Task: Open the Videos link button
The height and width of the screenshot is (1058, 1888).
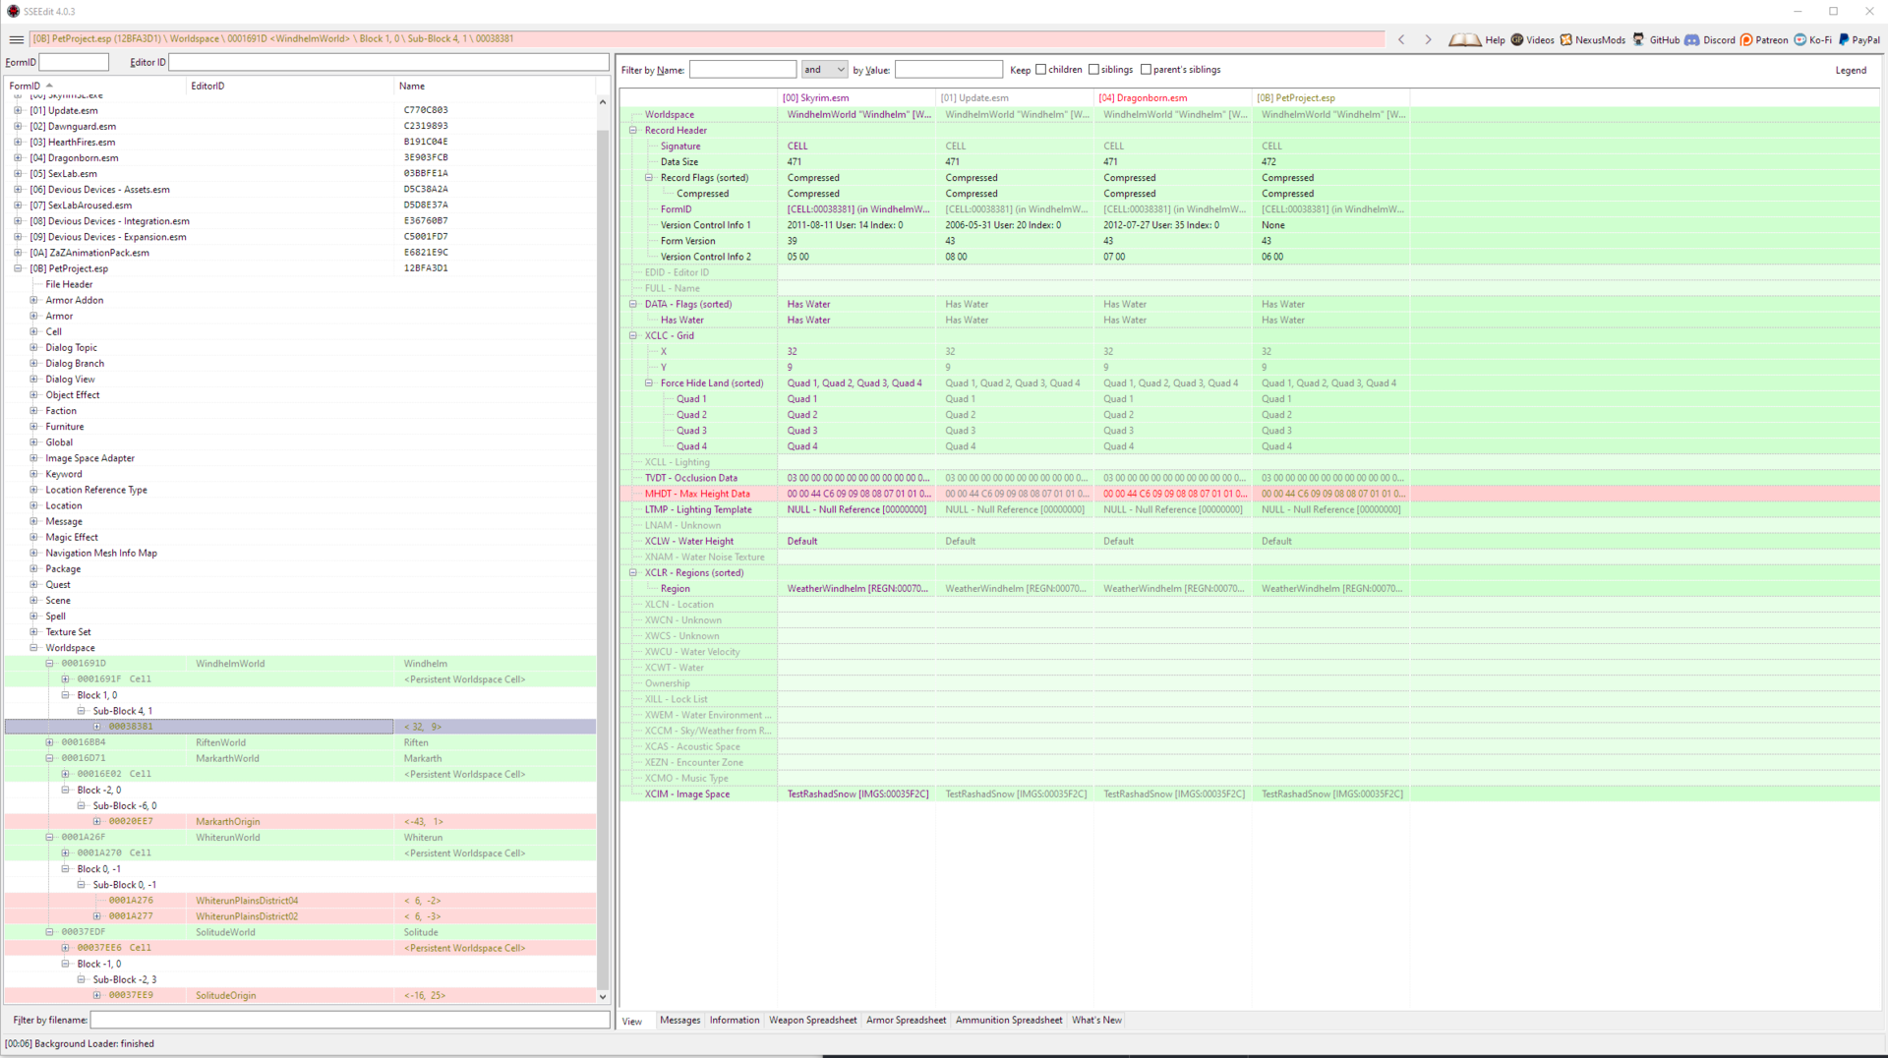Action: (1532, 39)
